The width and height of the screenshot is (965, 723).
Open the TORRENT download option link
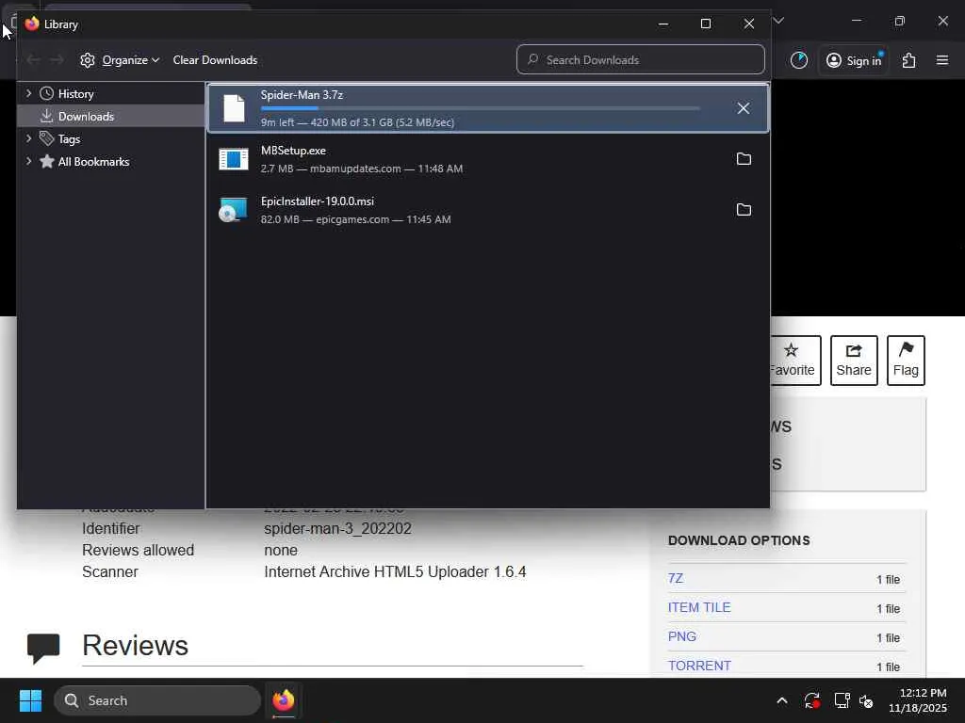[x=699, y=666]
